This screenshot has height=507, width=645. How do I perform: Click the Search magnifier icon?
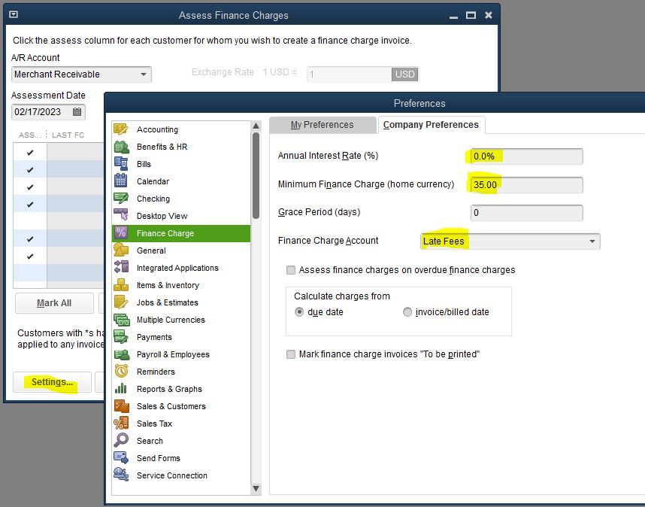pos(121,440)
